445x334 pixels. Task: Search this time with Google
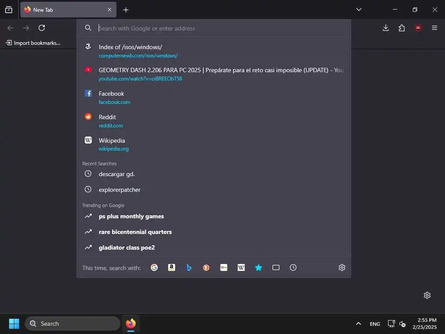point(154,267)
